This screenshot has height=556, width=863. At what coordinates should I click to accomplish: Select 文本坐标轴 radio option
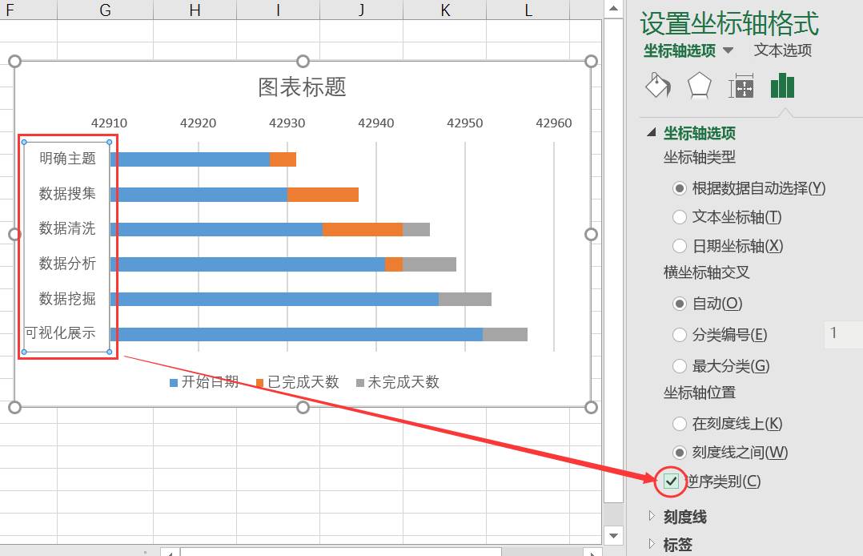click(x=680, y=217)
